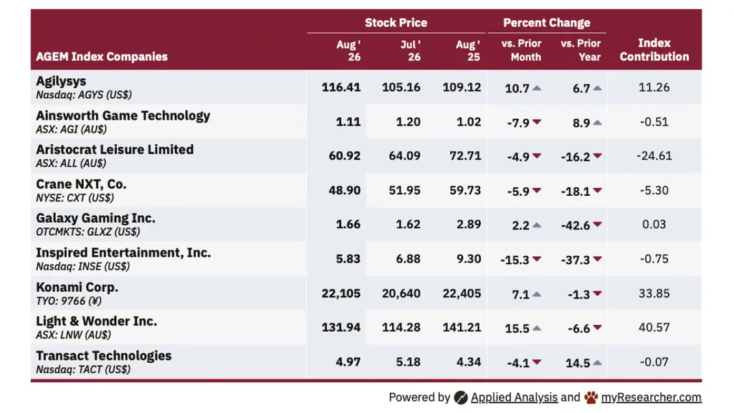
Task: Click the Applied Analysis compass logo icon
Action: point(461,397)
